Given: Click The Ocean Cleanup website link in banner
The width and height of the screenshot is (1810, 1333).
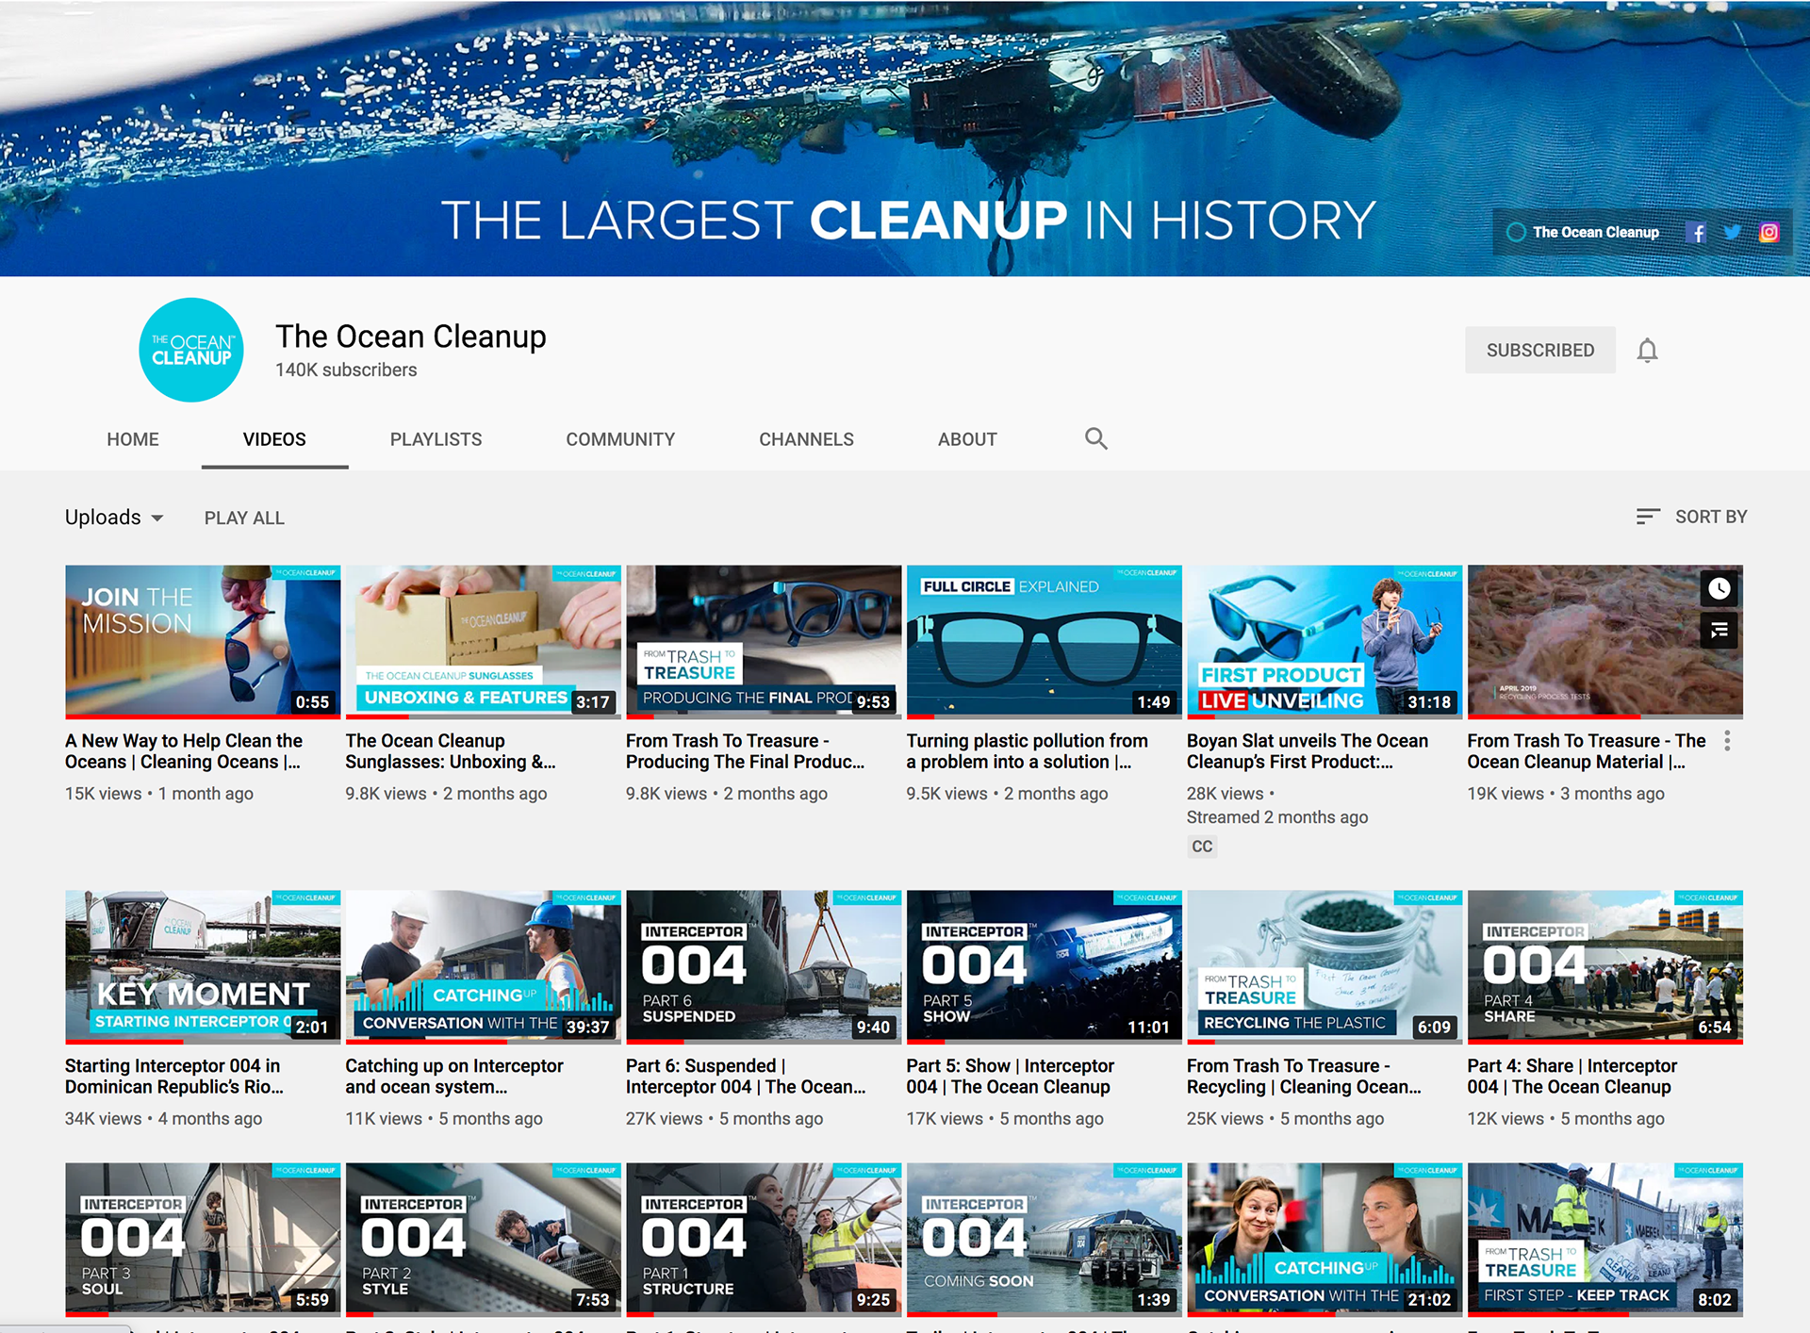Looking at the screenshot, I should 1583,232.
